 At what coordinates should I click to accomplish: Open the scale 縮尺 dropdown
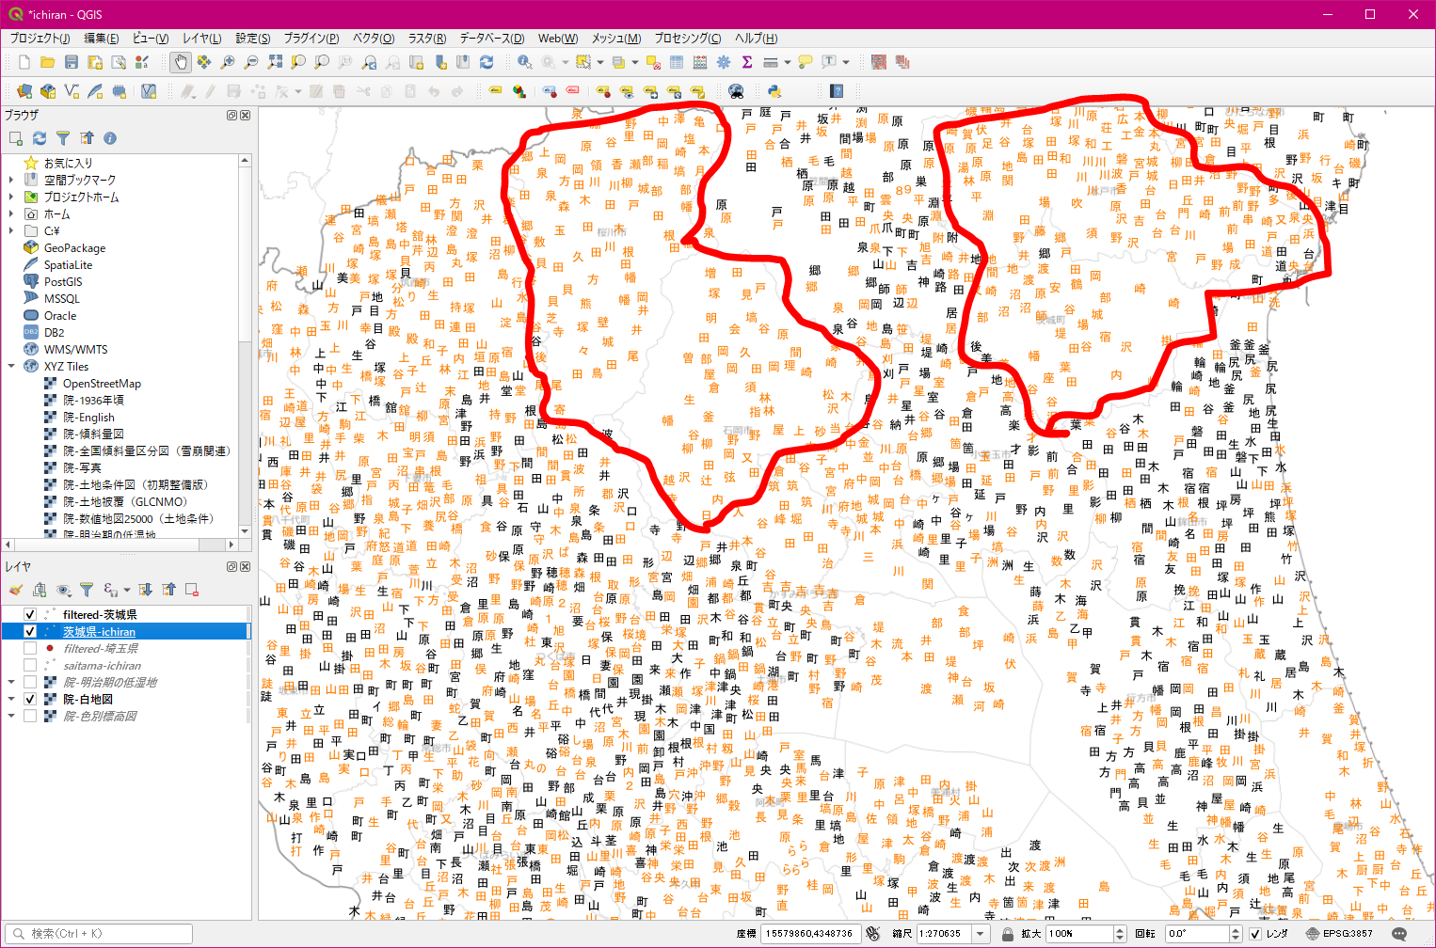pyautogui.click(x=981, y=934)
